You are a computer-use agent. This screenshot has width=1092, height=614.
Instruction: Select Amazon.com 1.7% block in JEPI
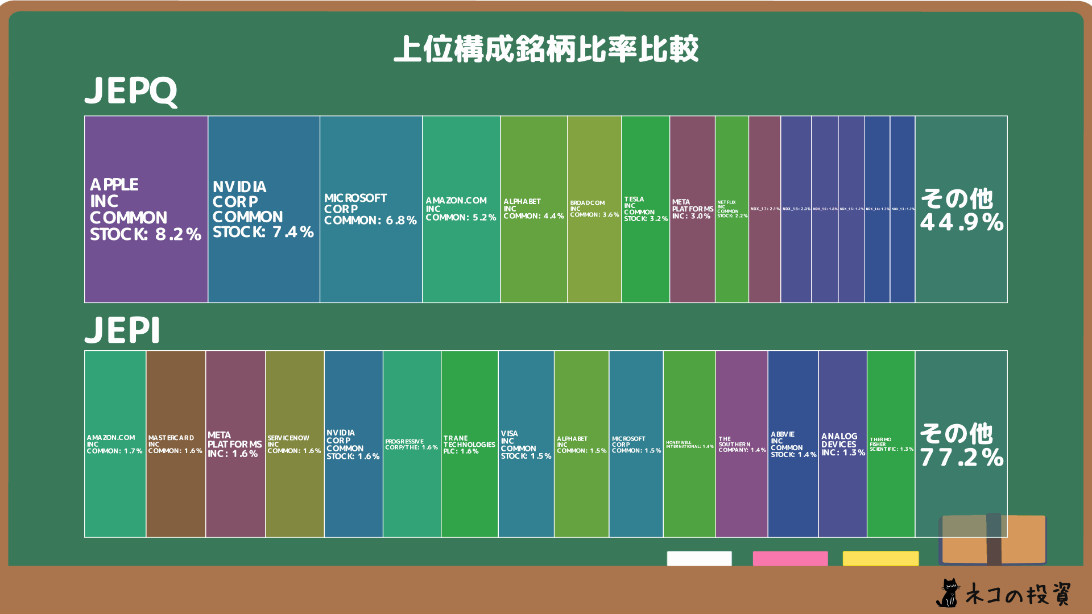(x=115, y=444)
